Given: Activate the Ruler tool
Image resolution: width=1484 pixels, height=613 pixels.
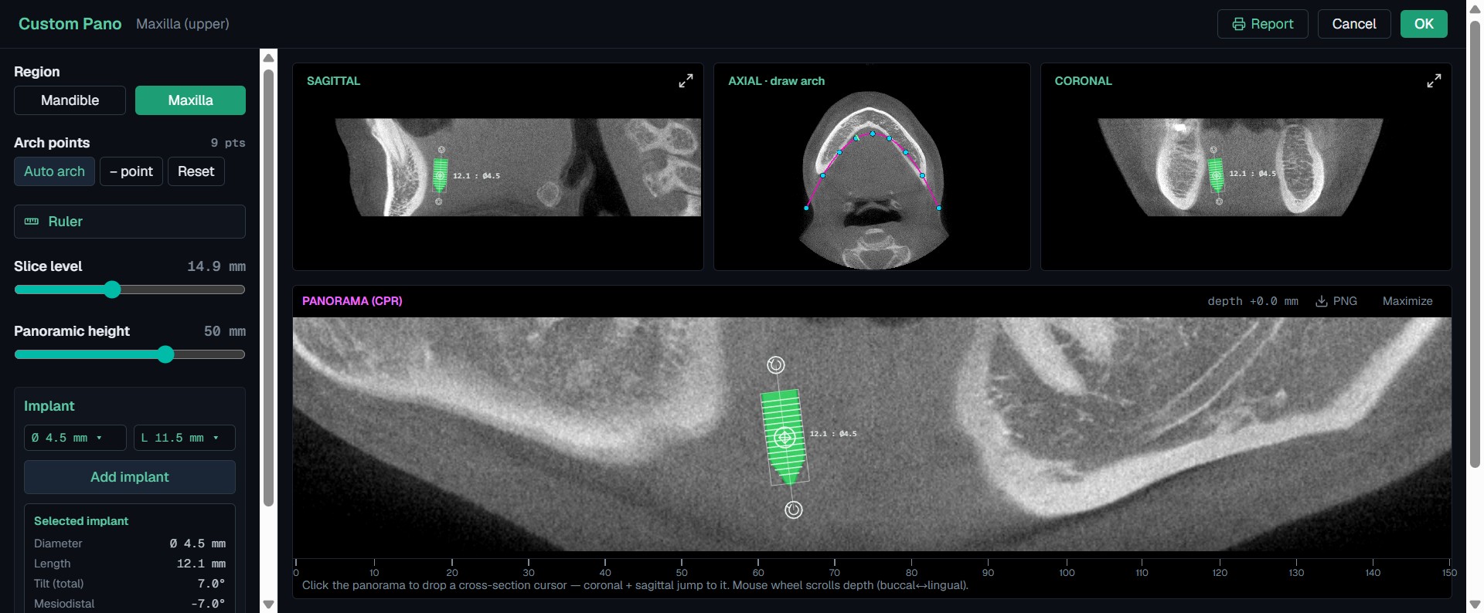Looking at the screenshot, I should point(130,222).
